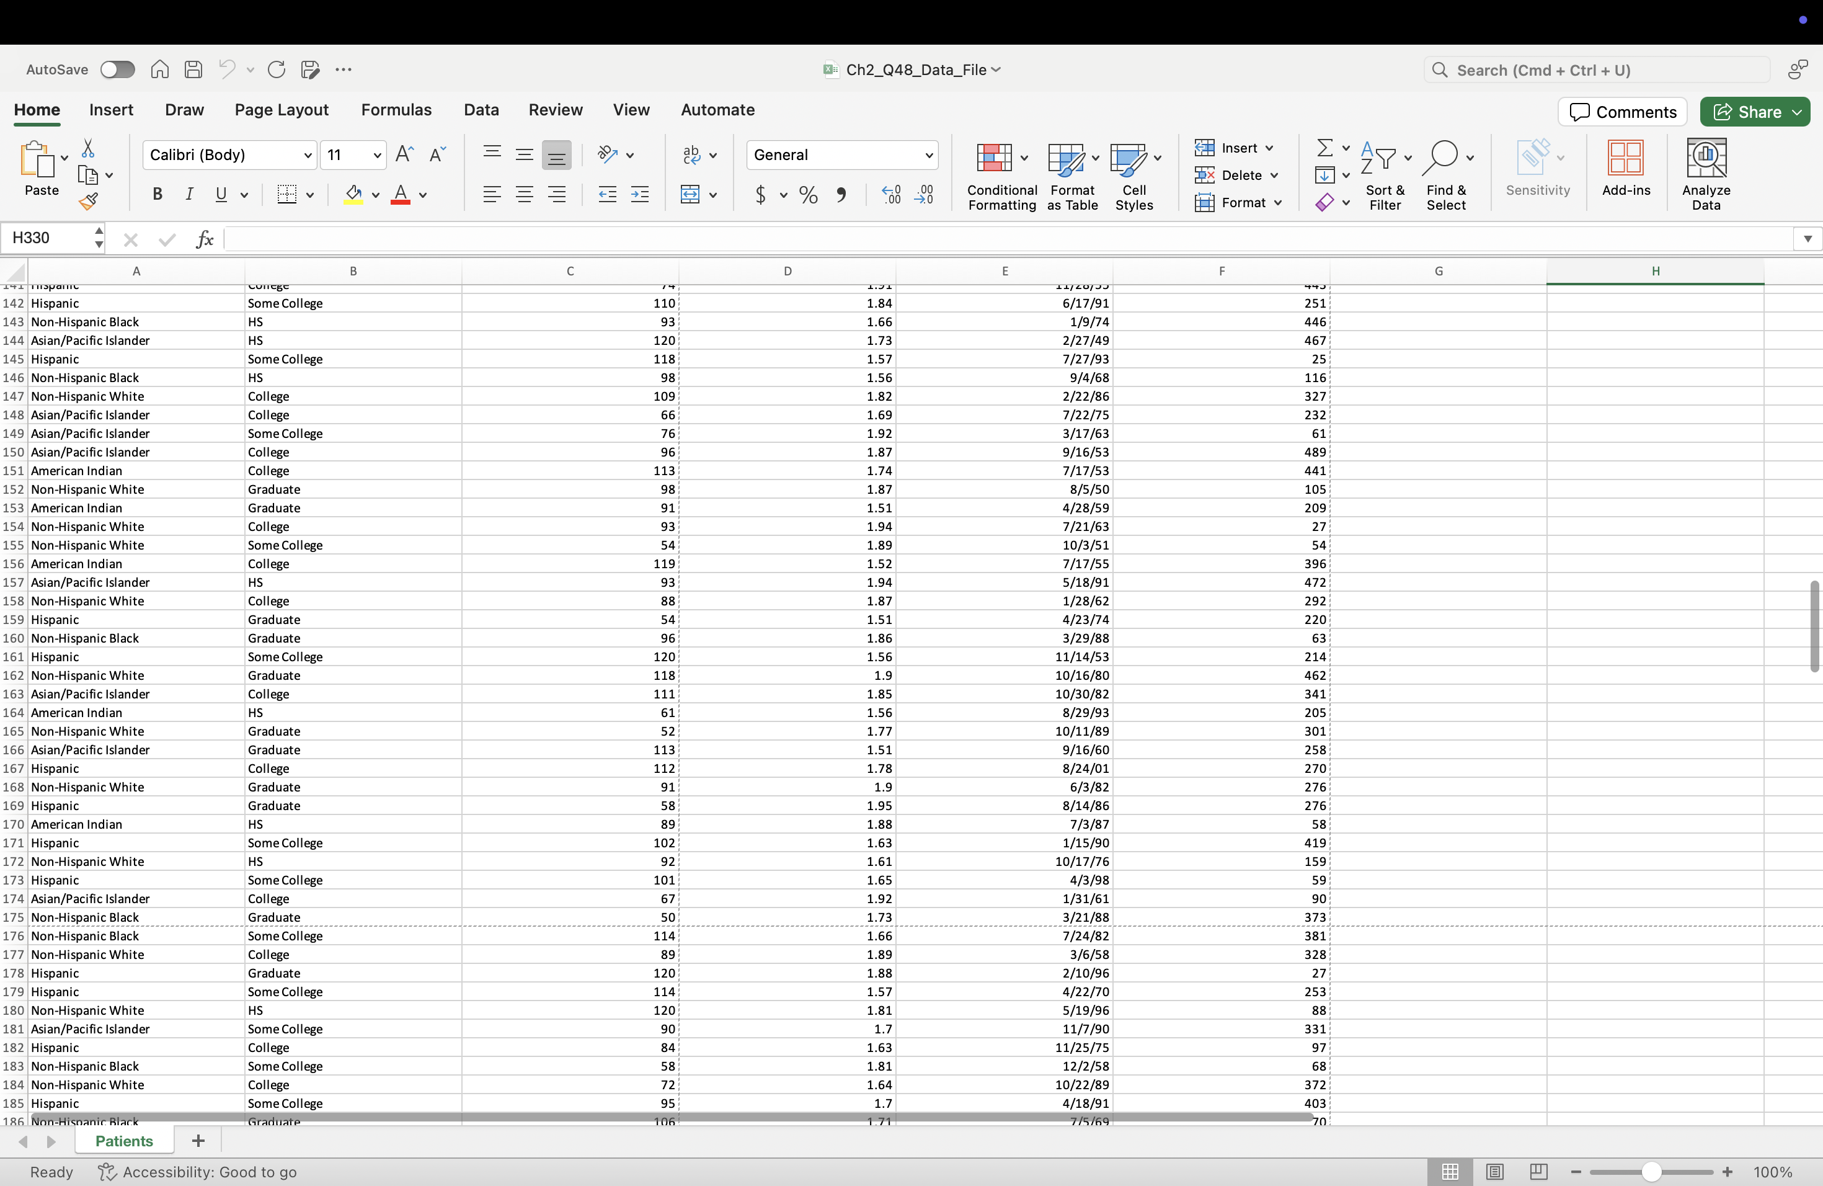Toggle Bold formatting

point(157,195)
